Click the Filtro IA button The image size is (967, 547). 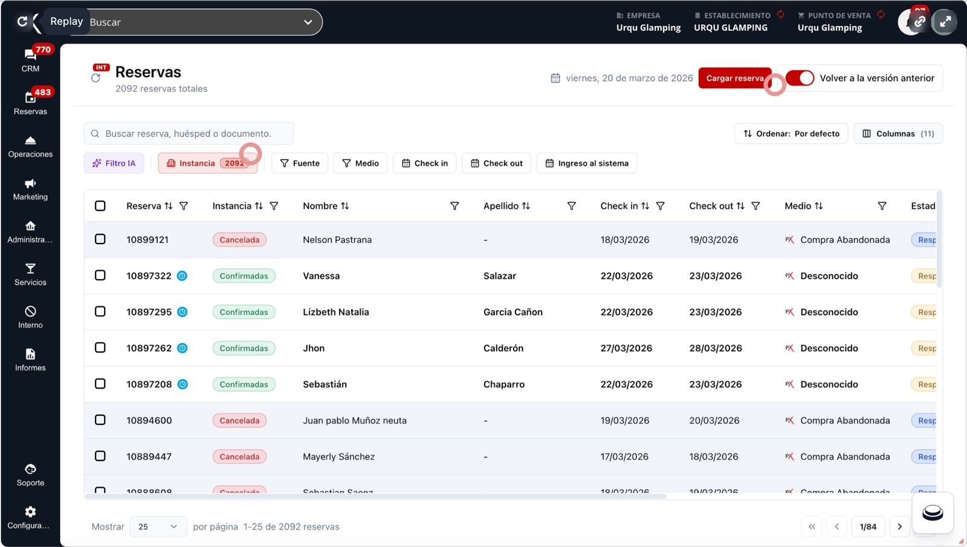tap(114, 163)
